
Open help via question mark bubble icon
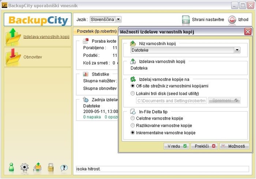pos(64,168)
